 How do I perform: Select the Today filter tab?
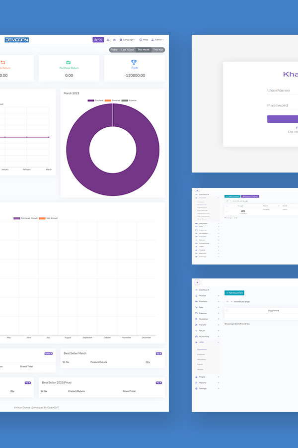pos(114,50)
